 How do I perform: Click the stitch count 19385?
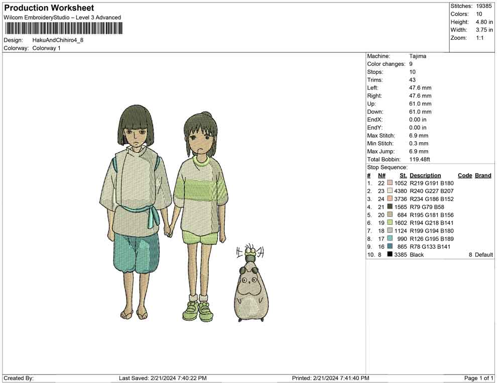(x=483, y=6)
